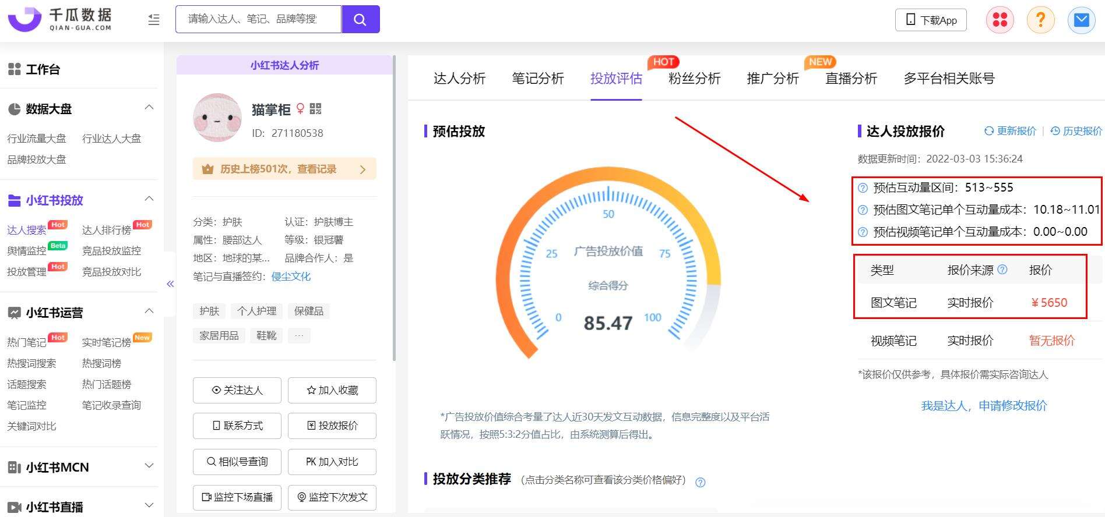Open 达人搜索 in the sidebar

(27, 230)
